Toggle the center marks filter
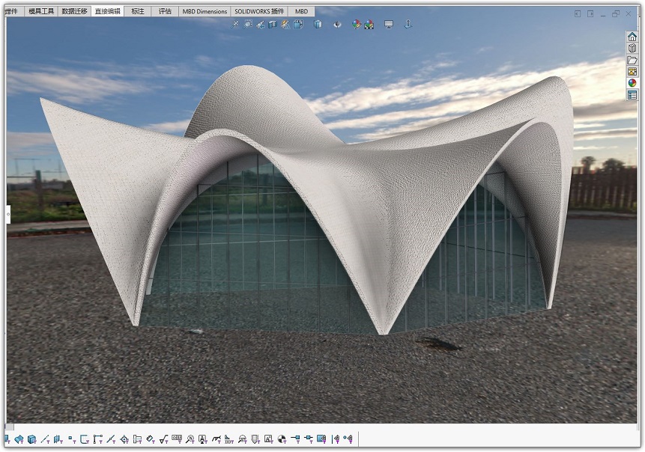645x452 pixels. [124, 440]
